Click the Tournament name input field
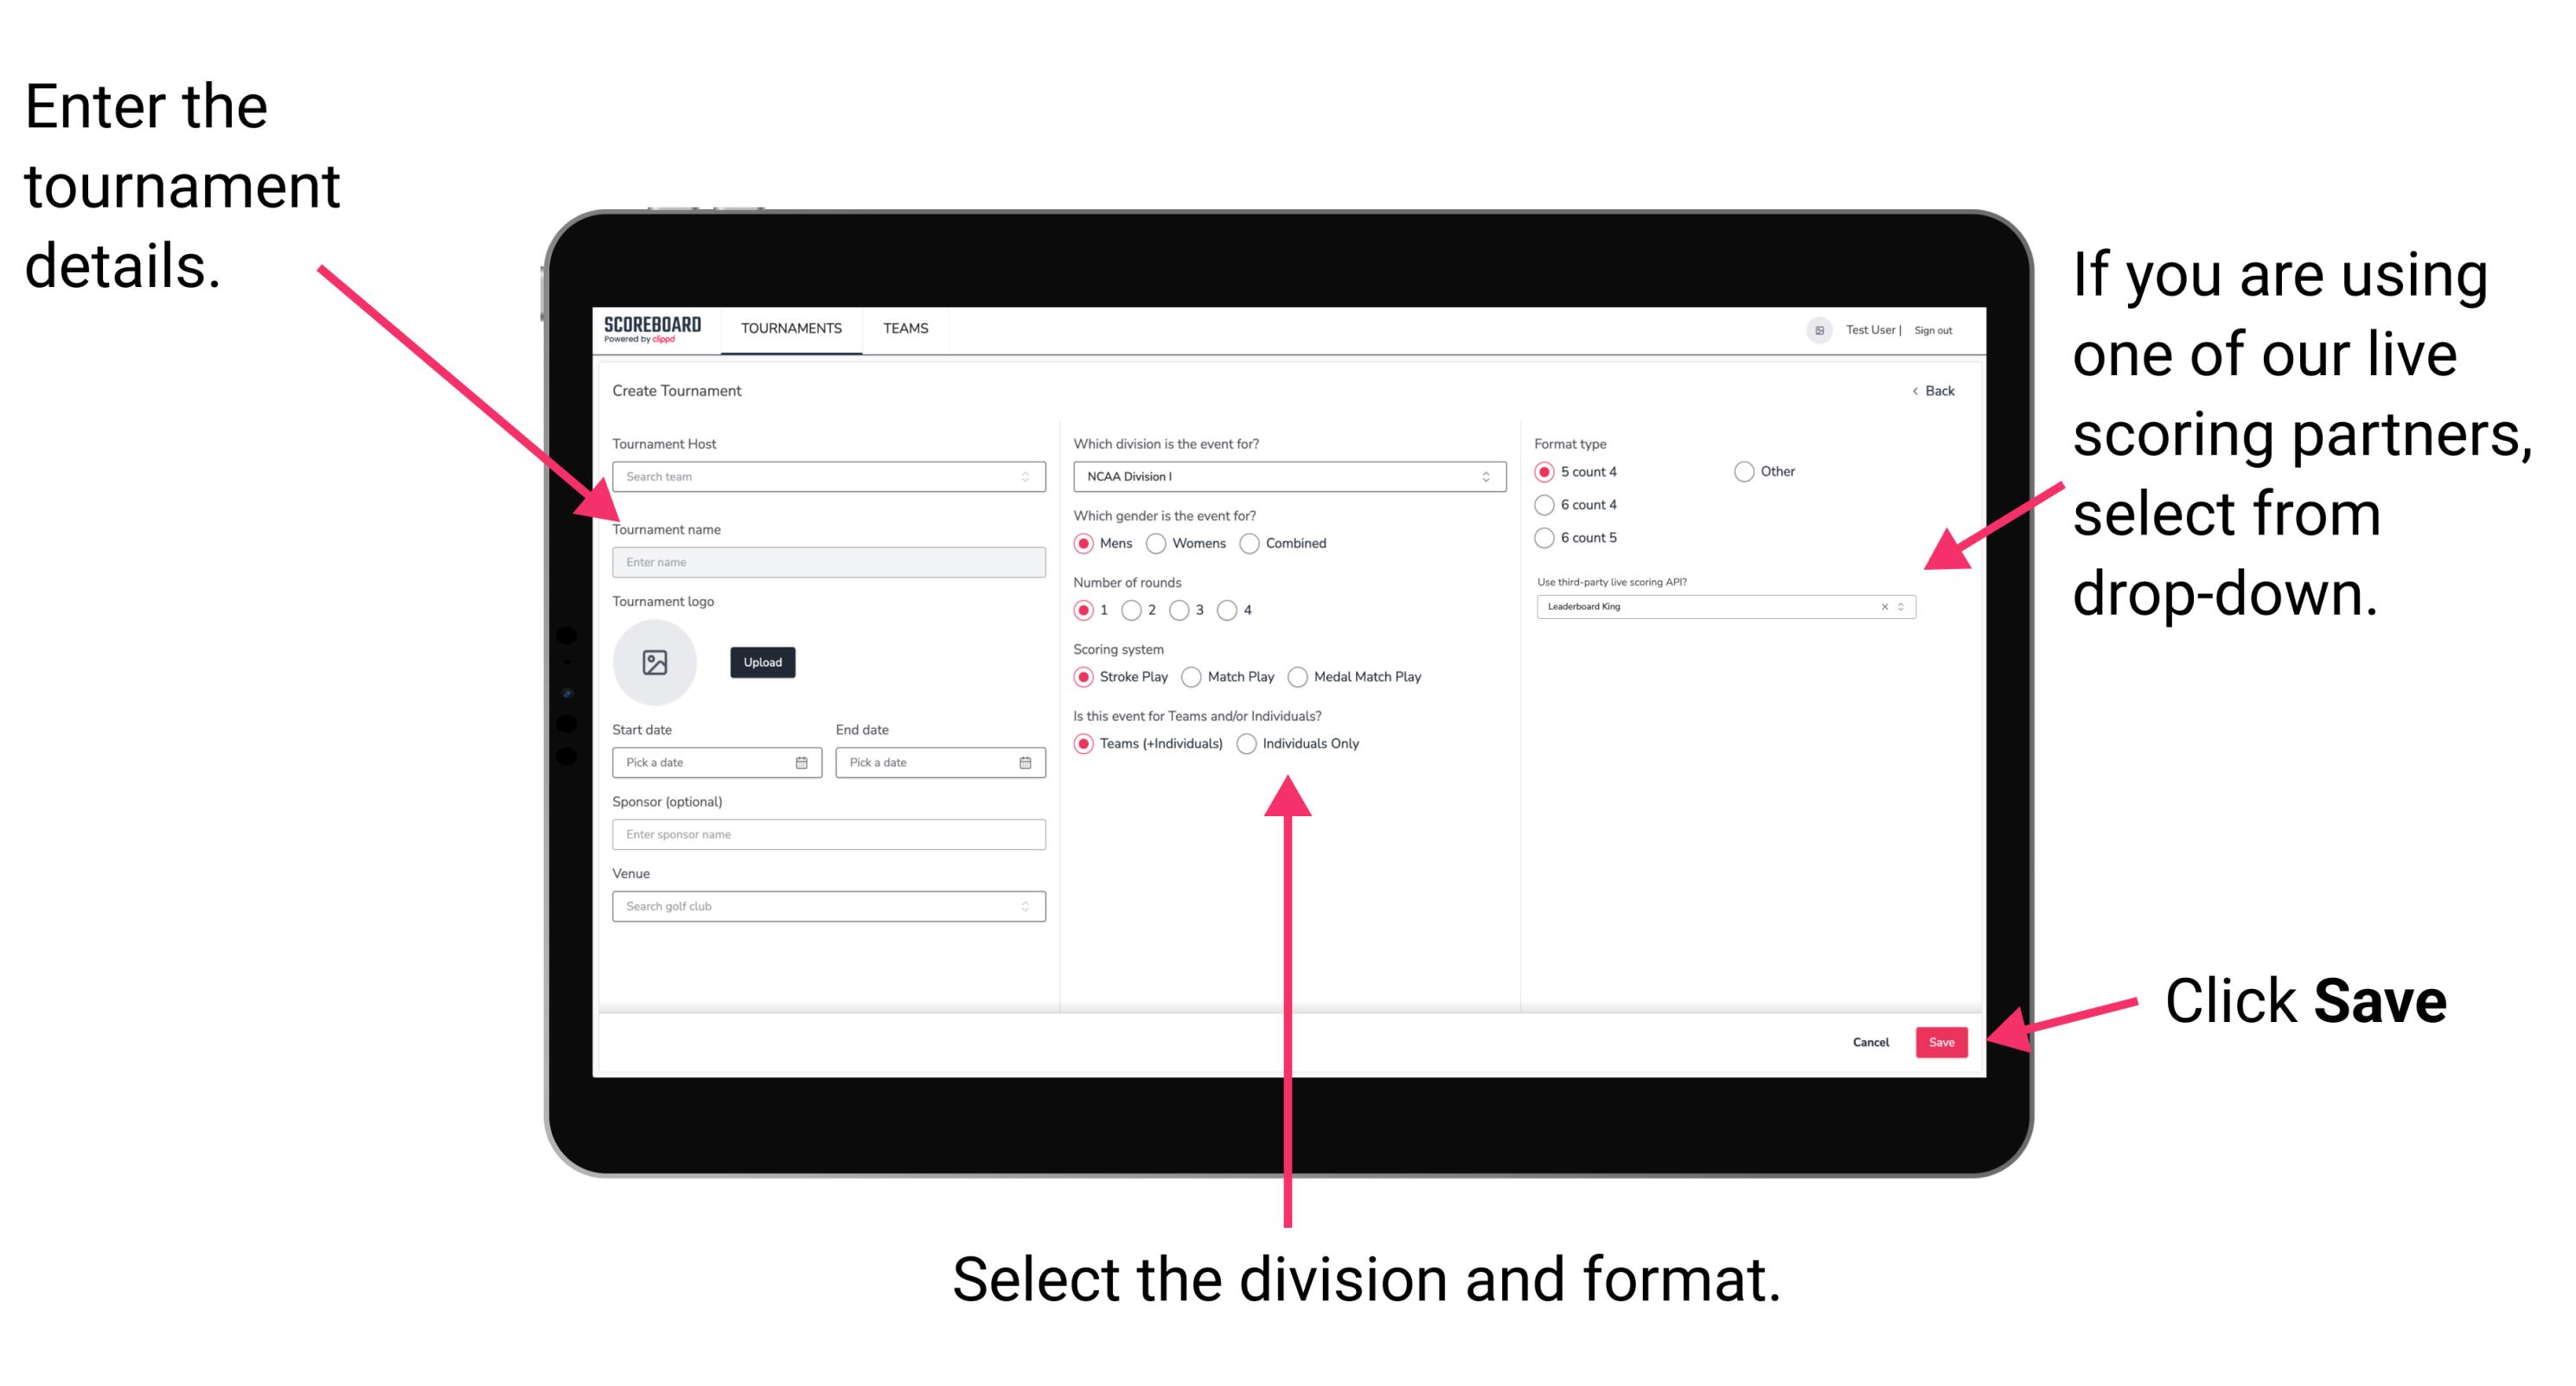Screen dimensions: 2576x1386 pyautogui.click(x=828, y=561)
